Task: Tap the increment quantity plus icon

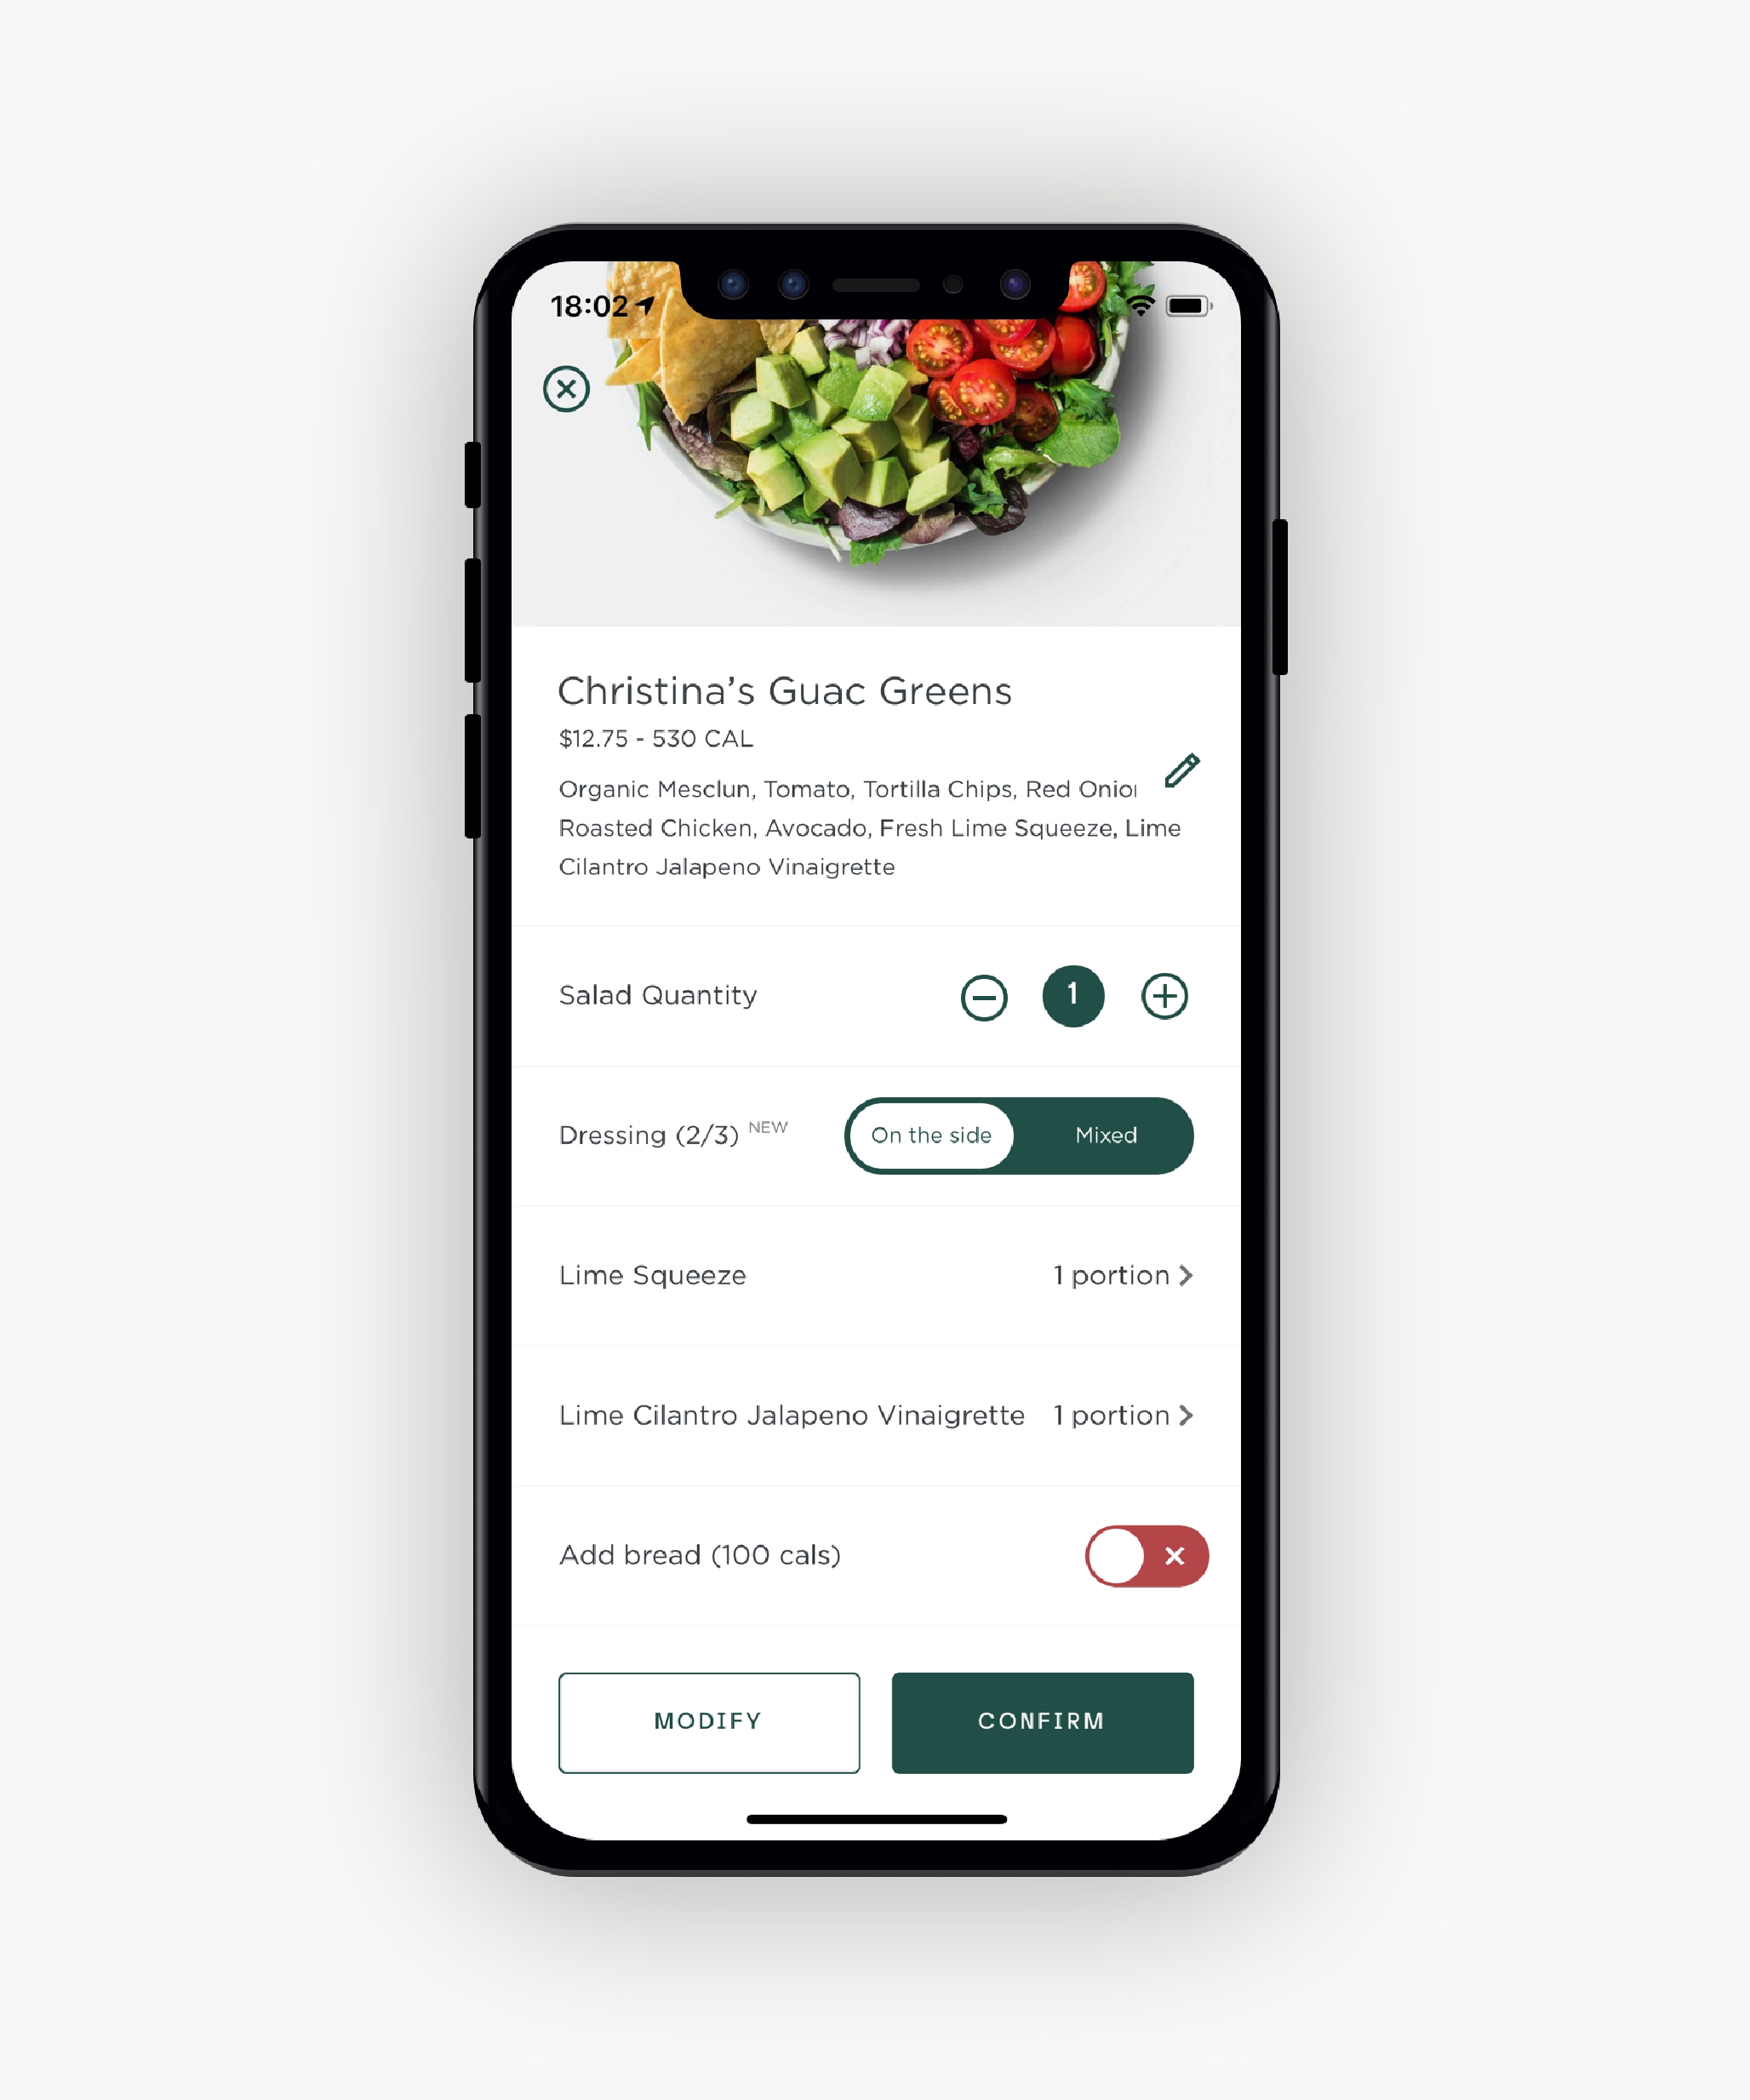Action: pyautogui.click(x=1164, y=996)
